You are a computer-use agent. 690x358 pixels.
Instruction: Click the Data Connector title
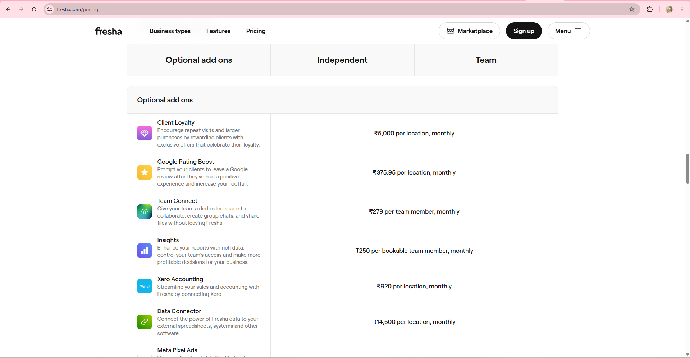coord(179,311)
